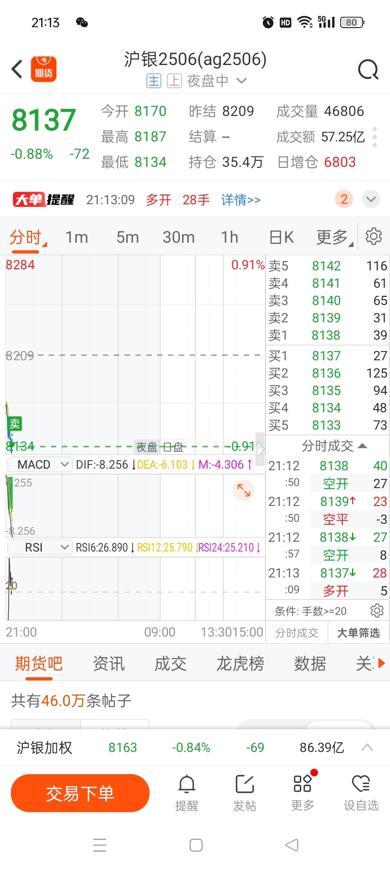Open filter condition gear icon
This screenshot has width=390, height=869.
click(x=377, y=611)
